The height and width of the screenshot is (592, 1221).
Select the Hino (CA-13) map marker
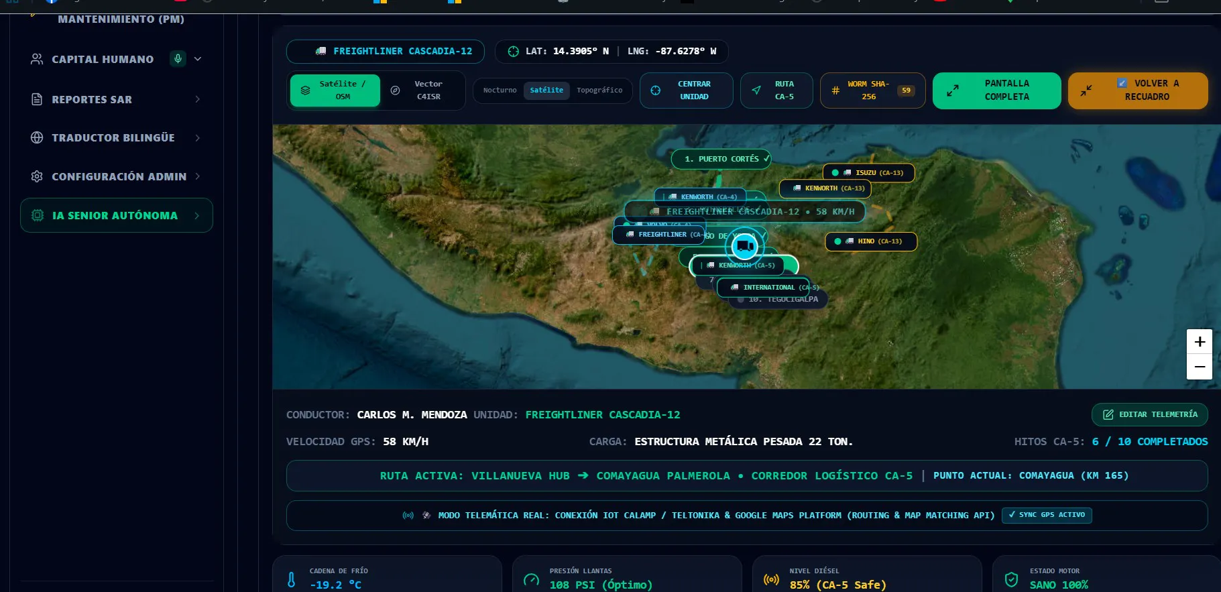click(x=871, y=241)
